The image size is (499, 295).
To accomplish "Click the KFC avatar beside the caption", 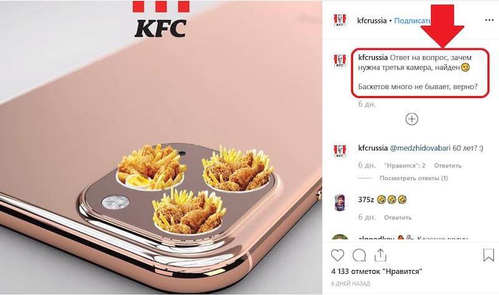I will click(x=339, y=60).
